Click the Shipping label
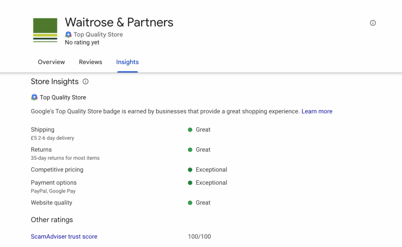402x247 pixels. click(x=42, y=130)
